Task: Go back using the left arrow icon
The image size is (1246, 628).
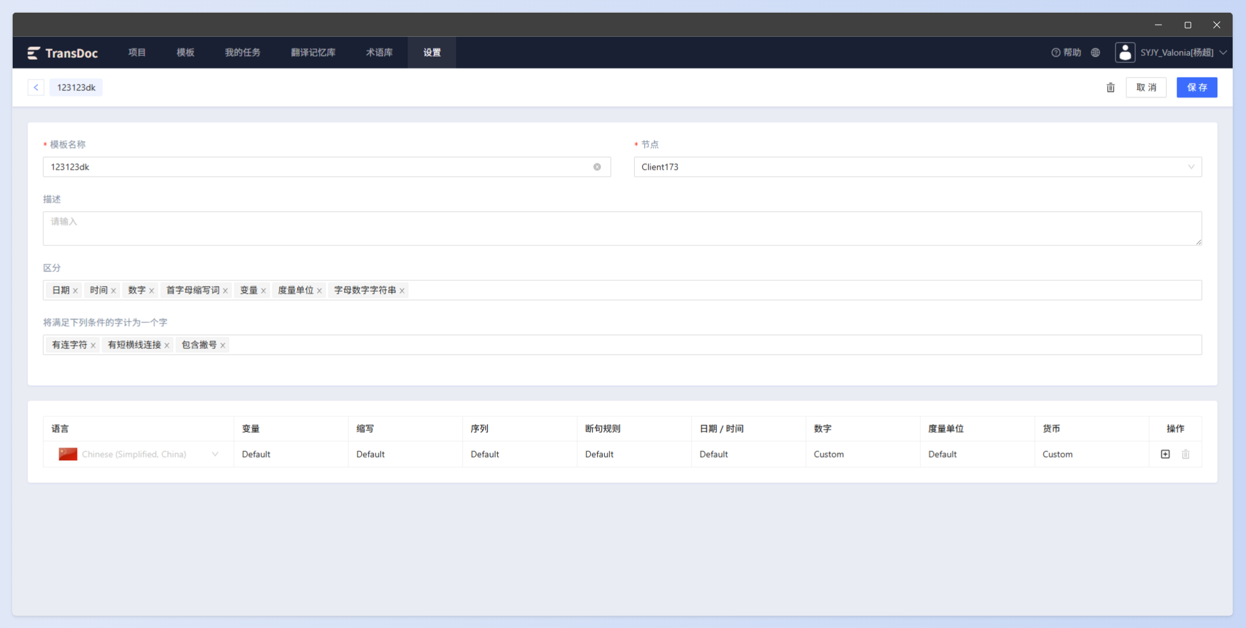Action: (36, 87)
